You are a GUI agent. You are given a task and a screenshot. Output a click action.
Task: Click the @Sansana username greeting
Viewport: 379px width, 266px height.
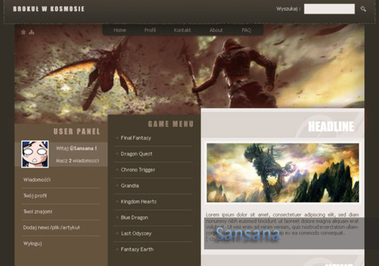(x=83, y=149)
